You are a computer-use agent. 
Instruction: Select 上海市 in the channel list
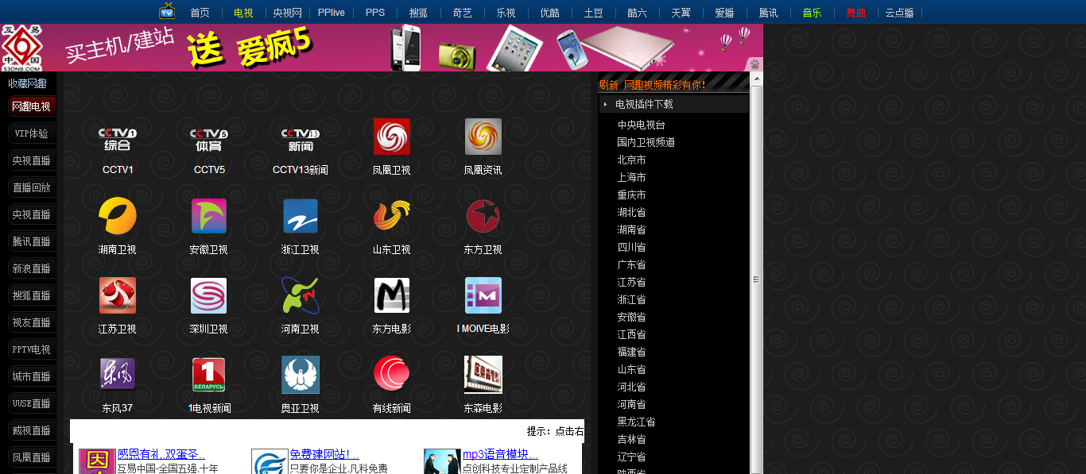(631, 177)
